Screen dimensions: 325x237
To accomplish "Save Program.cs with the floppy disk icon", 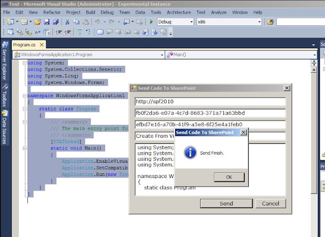I will [x=47, y=21].
